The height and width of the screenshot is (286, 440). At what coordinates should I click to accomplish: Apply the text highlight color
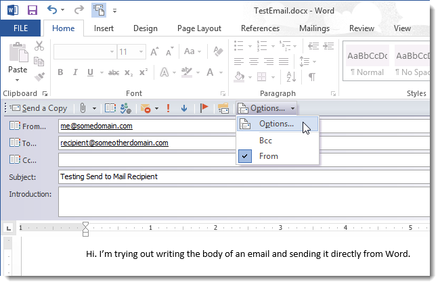(187, 72)
